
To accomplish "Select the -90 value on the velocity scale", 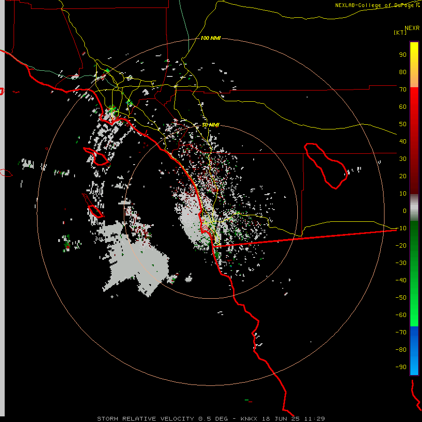I will (x=401, y=367).
